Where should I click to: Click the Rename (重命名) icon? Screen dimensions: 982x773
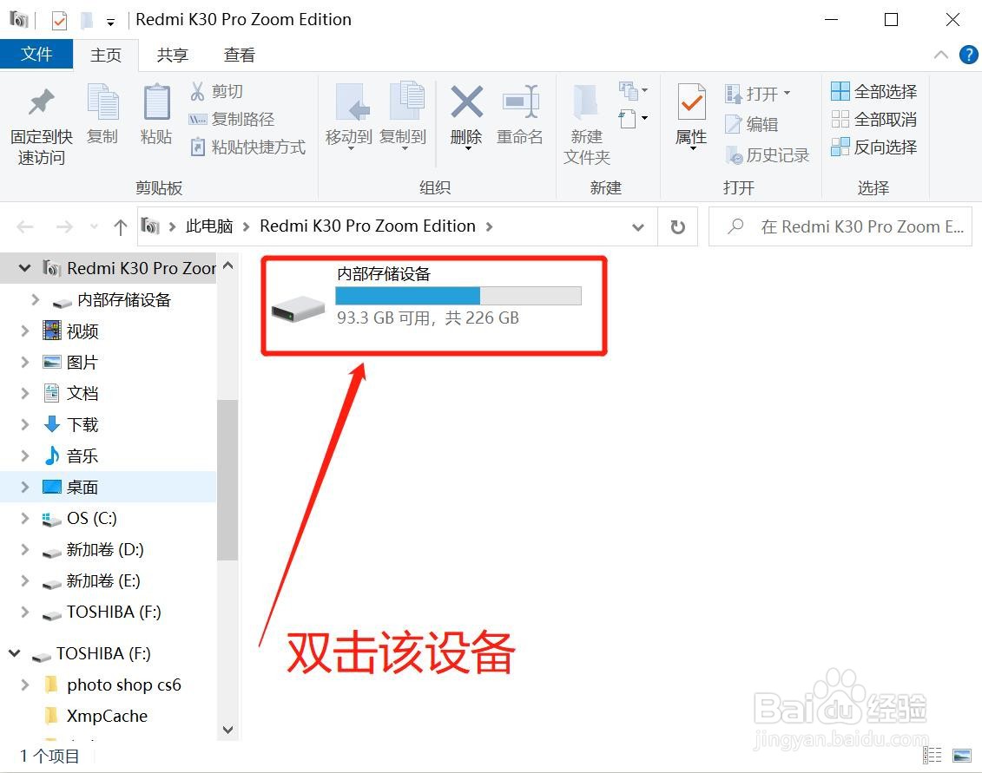click(520, 102)
